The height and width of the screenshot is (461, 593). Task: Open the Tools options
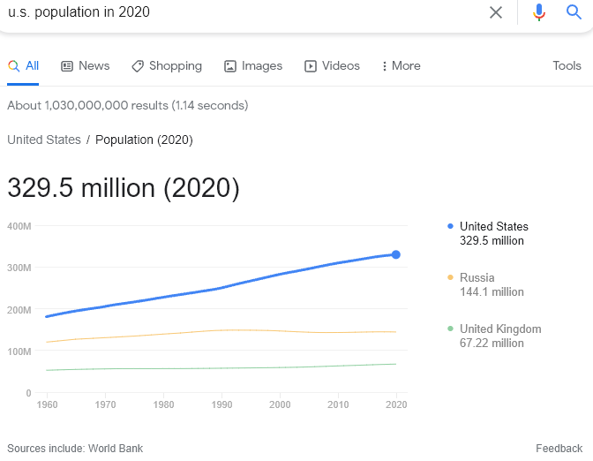pyautogui.click(x=567, y=66)
